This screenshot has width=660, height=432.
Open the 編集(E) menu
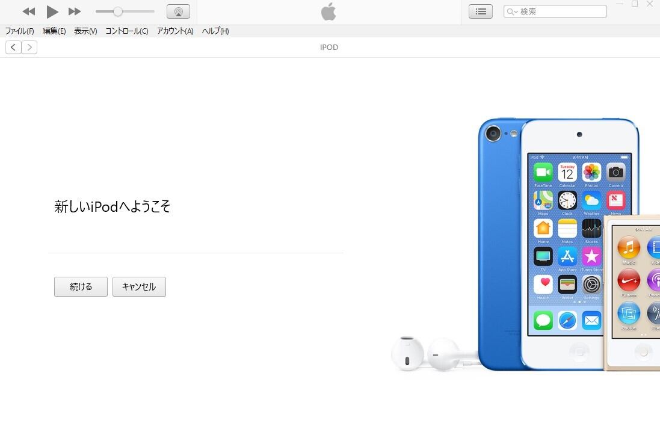[x=54, y=31]
